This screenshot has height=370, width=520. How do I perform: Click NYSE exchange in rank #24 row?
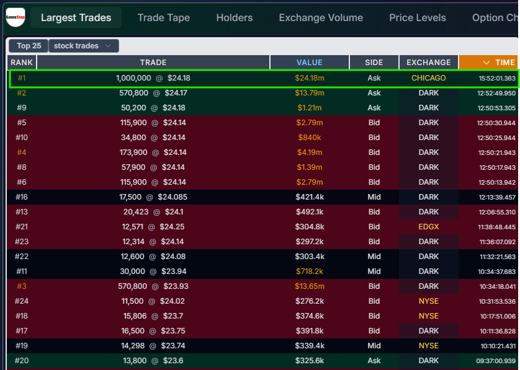(428, 301)
